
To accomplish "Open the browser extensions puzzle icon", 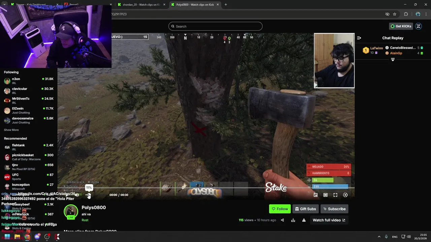I will coord(406,14).
